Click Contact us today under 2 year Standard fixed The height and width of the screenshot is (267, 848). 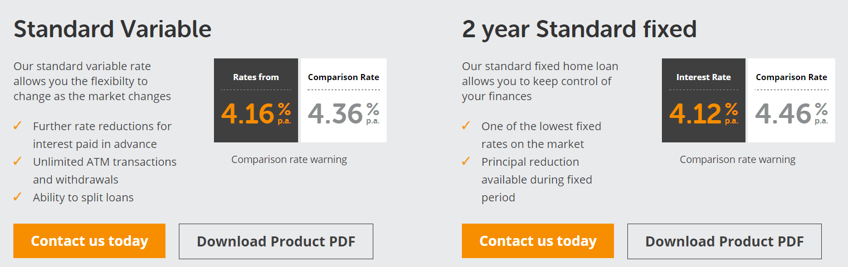[x=538, y=241]
